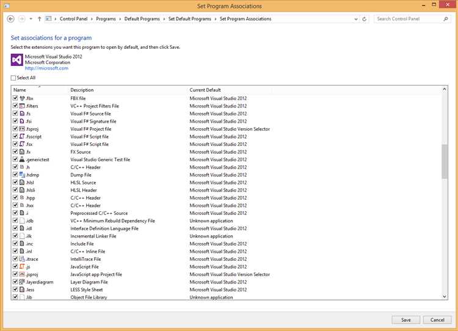The height and width of the screenshot is (331, 458).
Task: Uncheck the .fx extension checkbox
Action: pos(15,151)
